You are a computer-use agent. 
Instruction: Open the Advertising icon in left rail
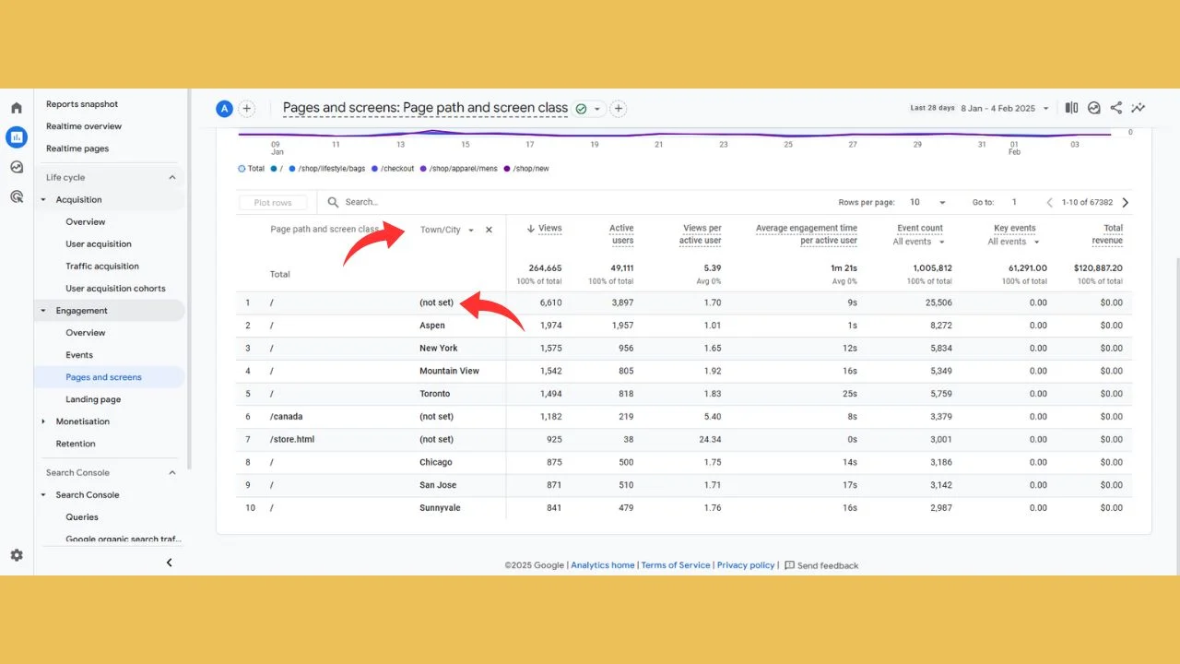pos(17,196)
